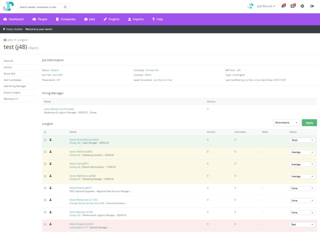Go to the Projects menu item
320x235 pixels.
pos(111,19)
